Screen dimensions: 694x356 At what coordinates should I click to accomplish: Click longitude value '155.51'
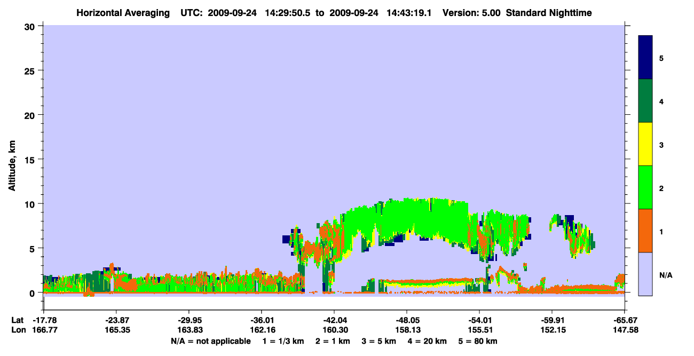(x=479, y=330)
